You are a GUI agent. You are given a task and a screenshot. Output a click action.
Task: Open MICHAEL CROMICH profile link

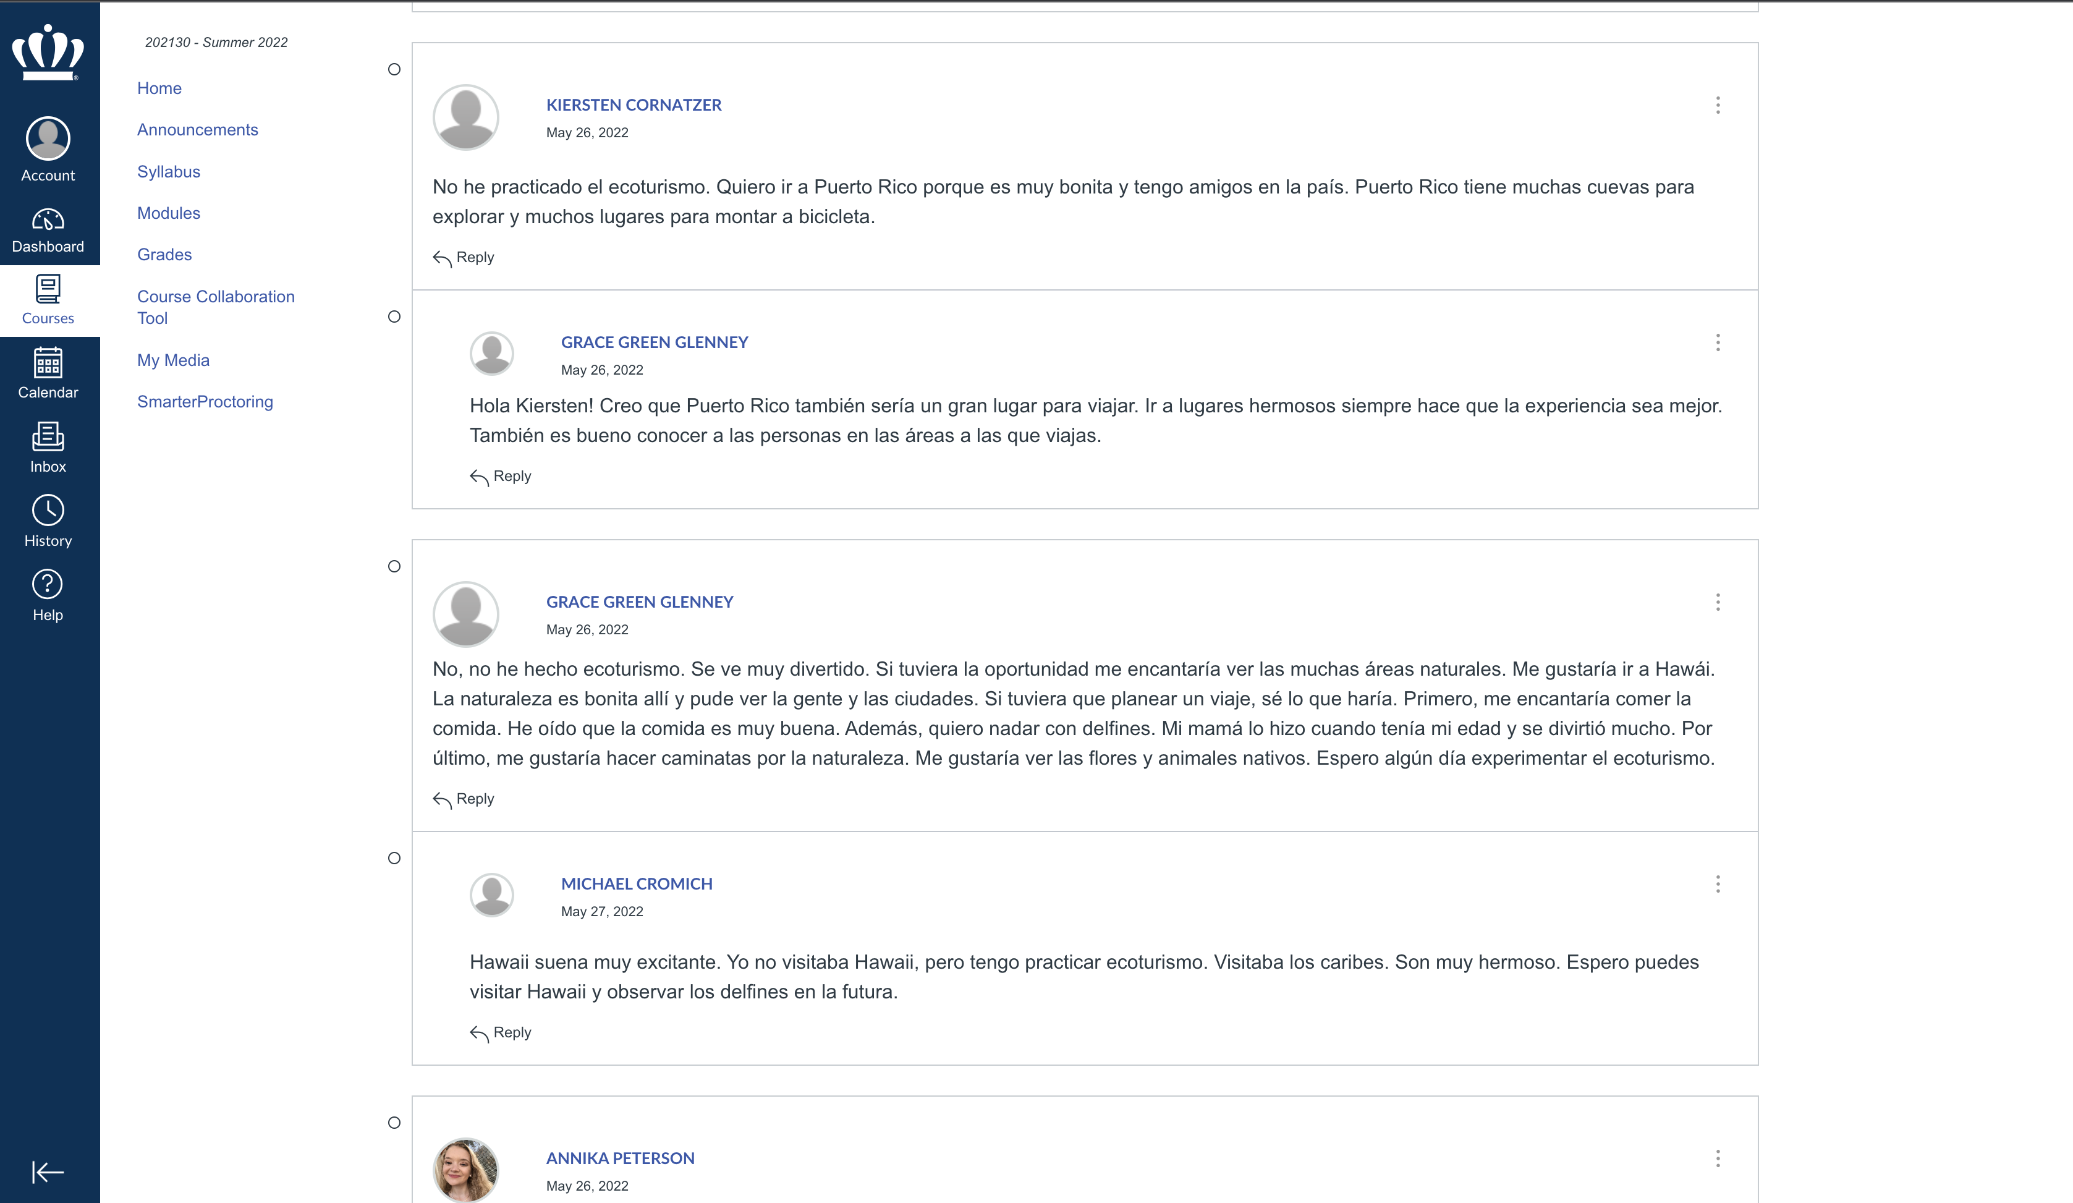pos(637,884)
